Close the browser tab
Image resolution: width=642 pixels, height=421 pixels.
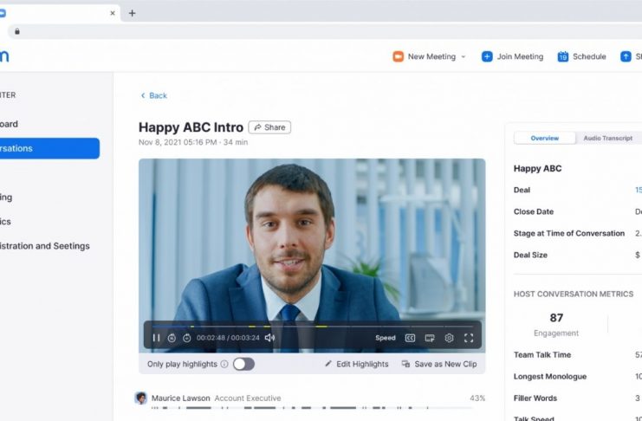113,13
